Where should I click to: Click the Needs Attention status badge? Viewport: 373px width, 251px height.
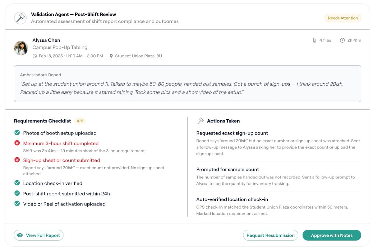click(x=343, y=18)
